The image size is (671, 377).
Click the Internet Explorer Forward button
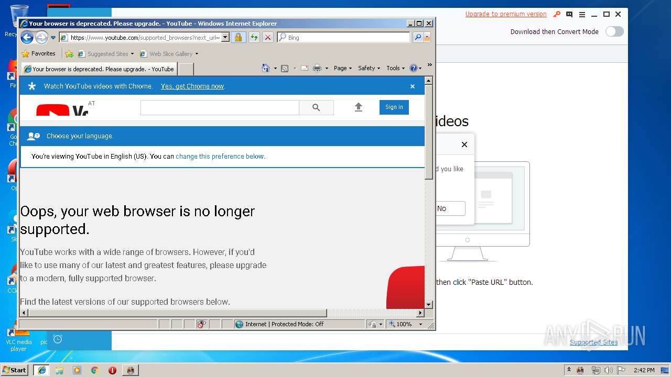point(41,37)
